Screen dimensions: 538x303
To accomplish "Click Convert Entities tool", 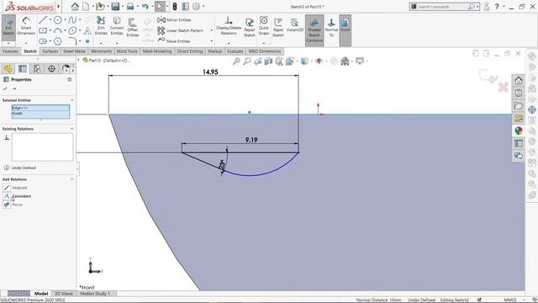I will (x=117, y=26).
